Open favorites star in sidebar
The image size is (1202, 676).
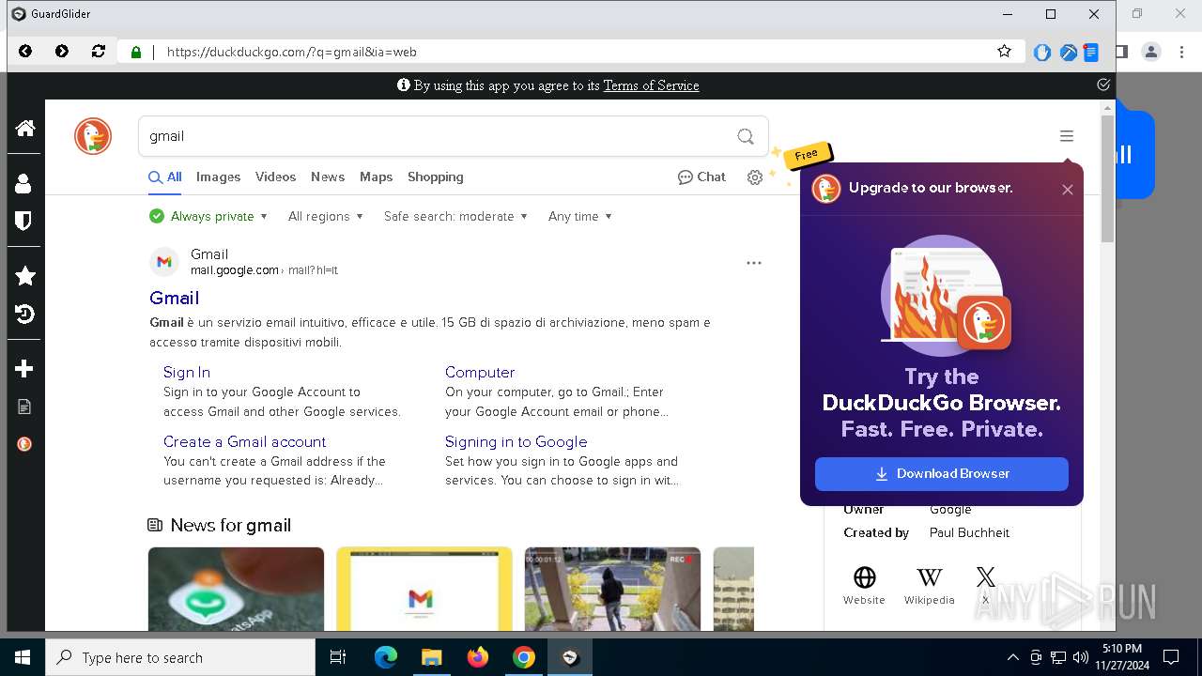point(25,275)
